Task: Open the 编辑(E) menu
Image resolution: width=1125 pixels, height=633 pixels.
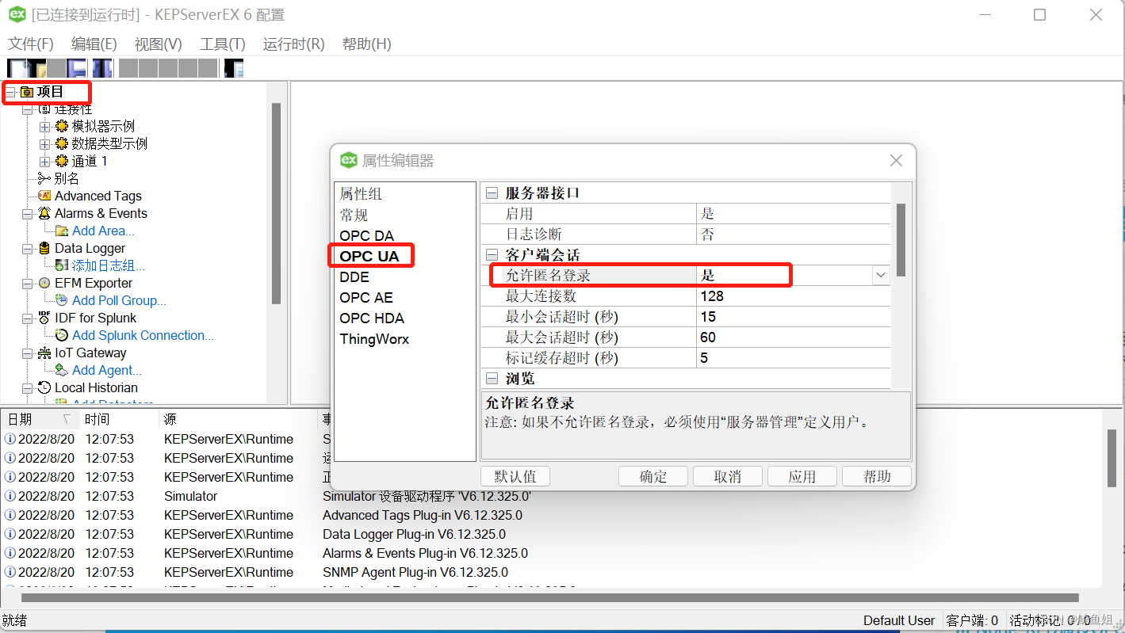Action: (x=94, y=44)
